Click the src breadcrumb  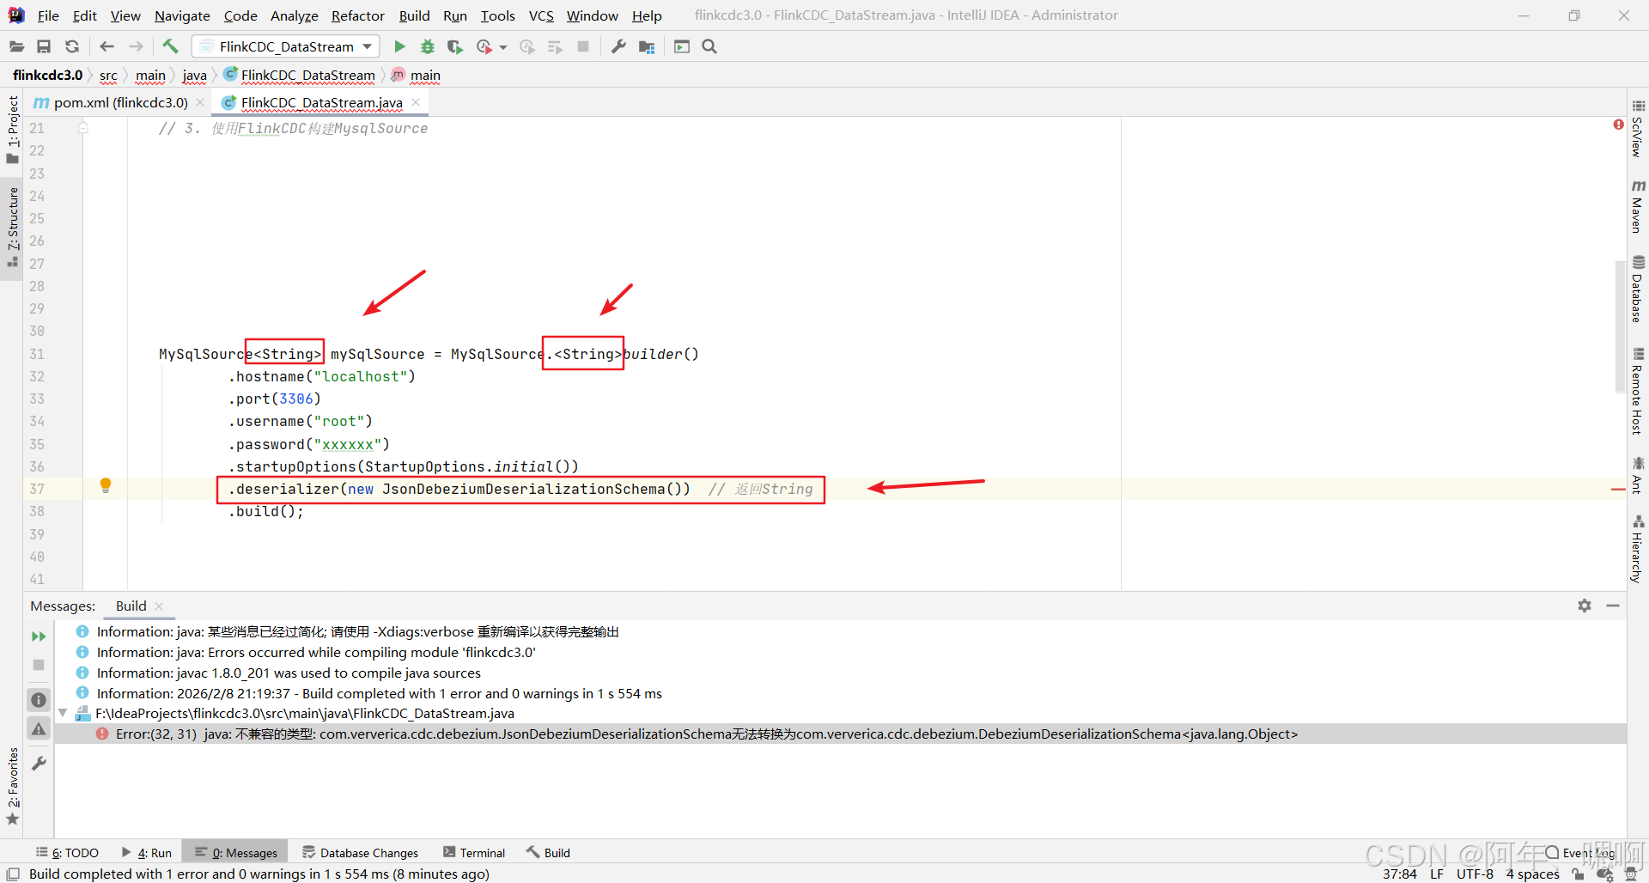click(108, 75)
